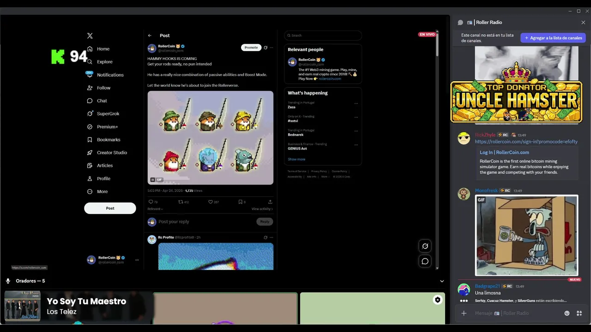Click the badge icon on green speaker tile

point(438,300)
